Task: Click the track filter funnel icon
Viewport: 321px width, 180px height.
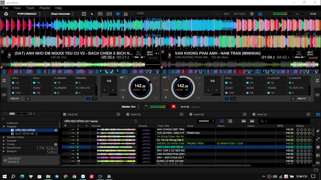Action: [x=65, y=126]
